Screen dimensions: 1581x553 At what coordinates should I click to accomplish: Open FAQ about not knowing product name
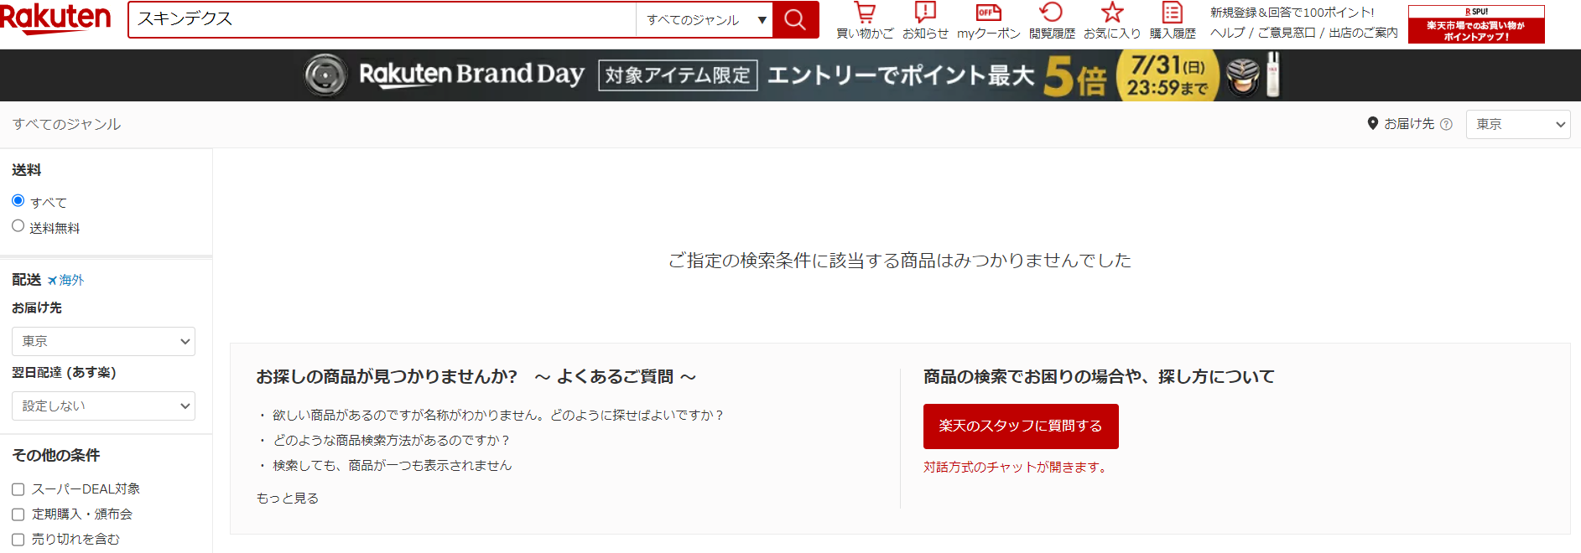pyautogui.click(x=498, y=416)
